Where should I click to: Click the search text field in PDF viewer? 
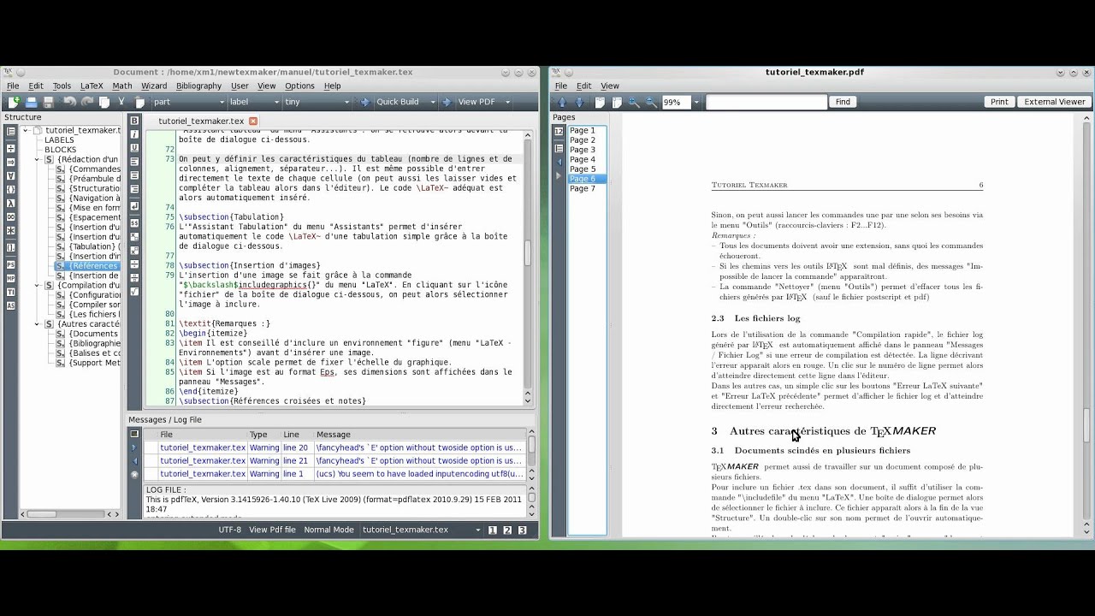pyautogui.click(x=767, y=102)
